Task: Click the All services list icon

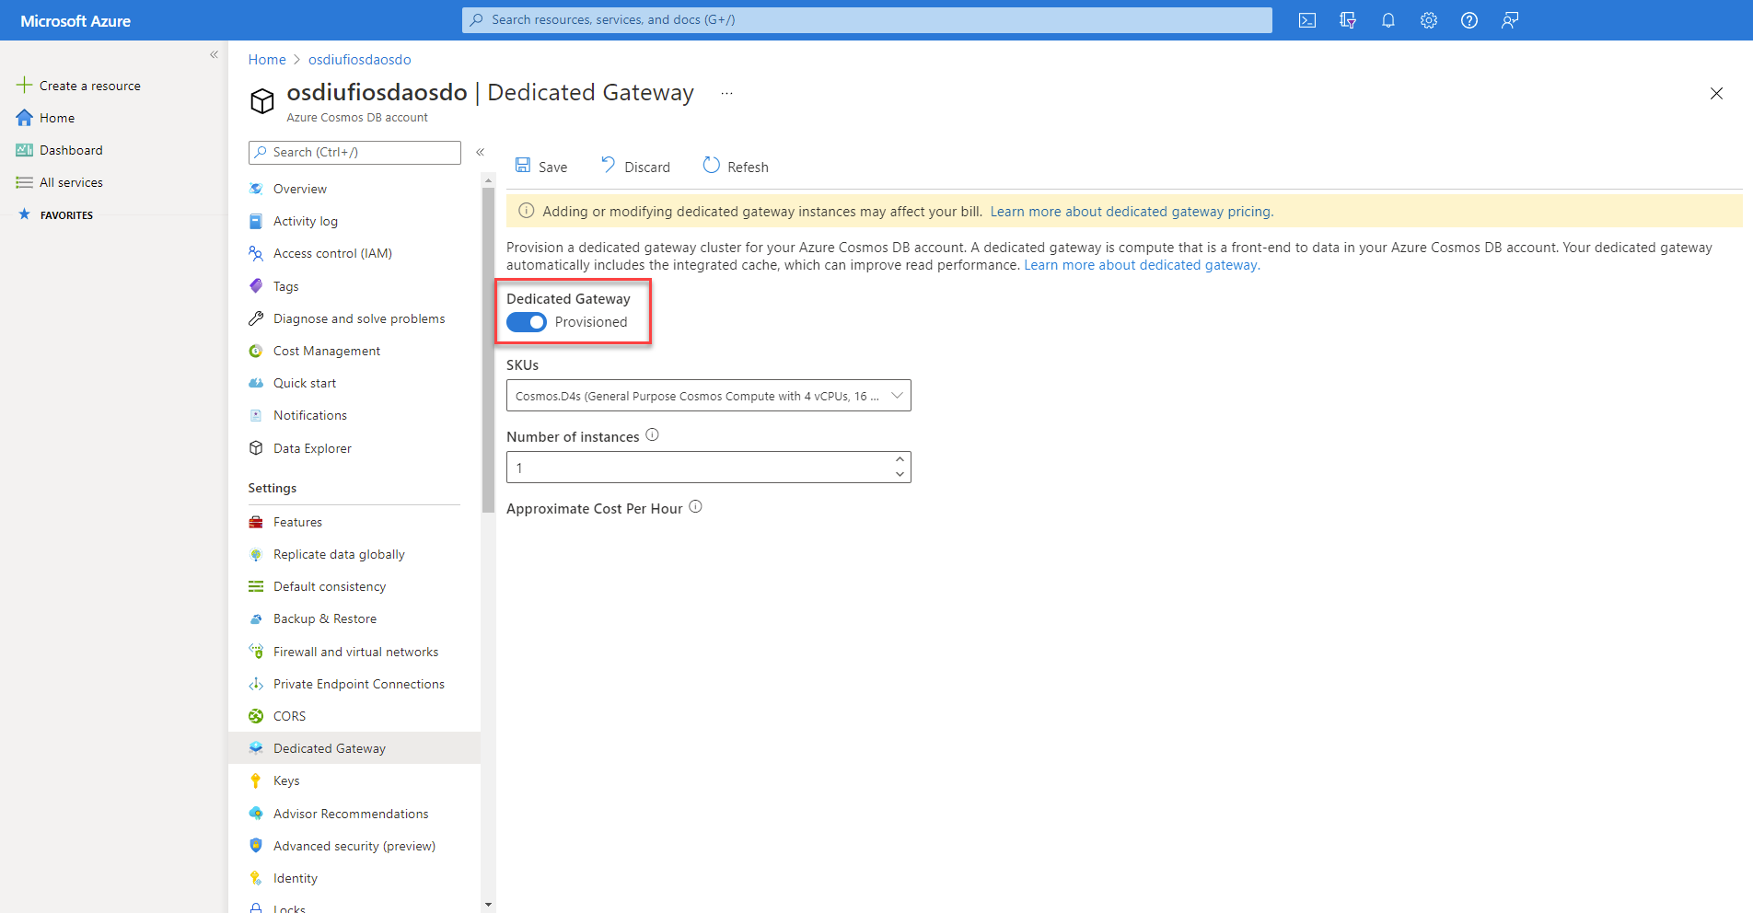Action: [25, 182]
